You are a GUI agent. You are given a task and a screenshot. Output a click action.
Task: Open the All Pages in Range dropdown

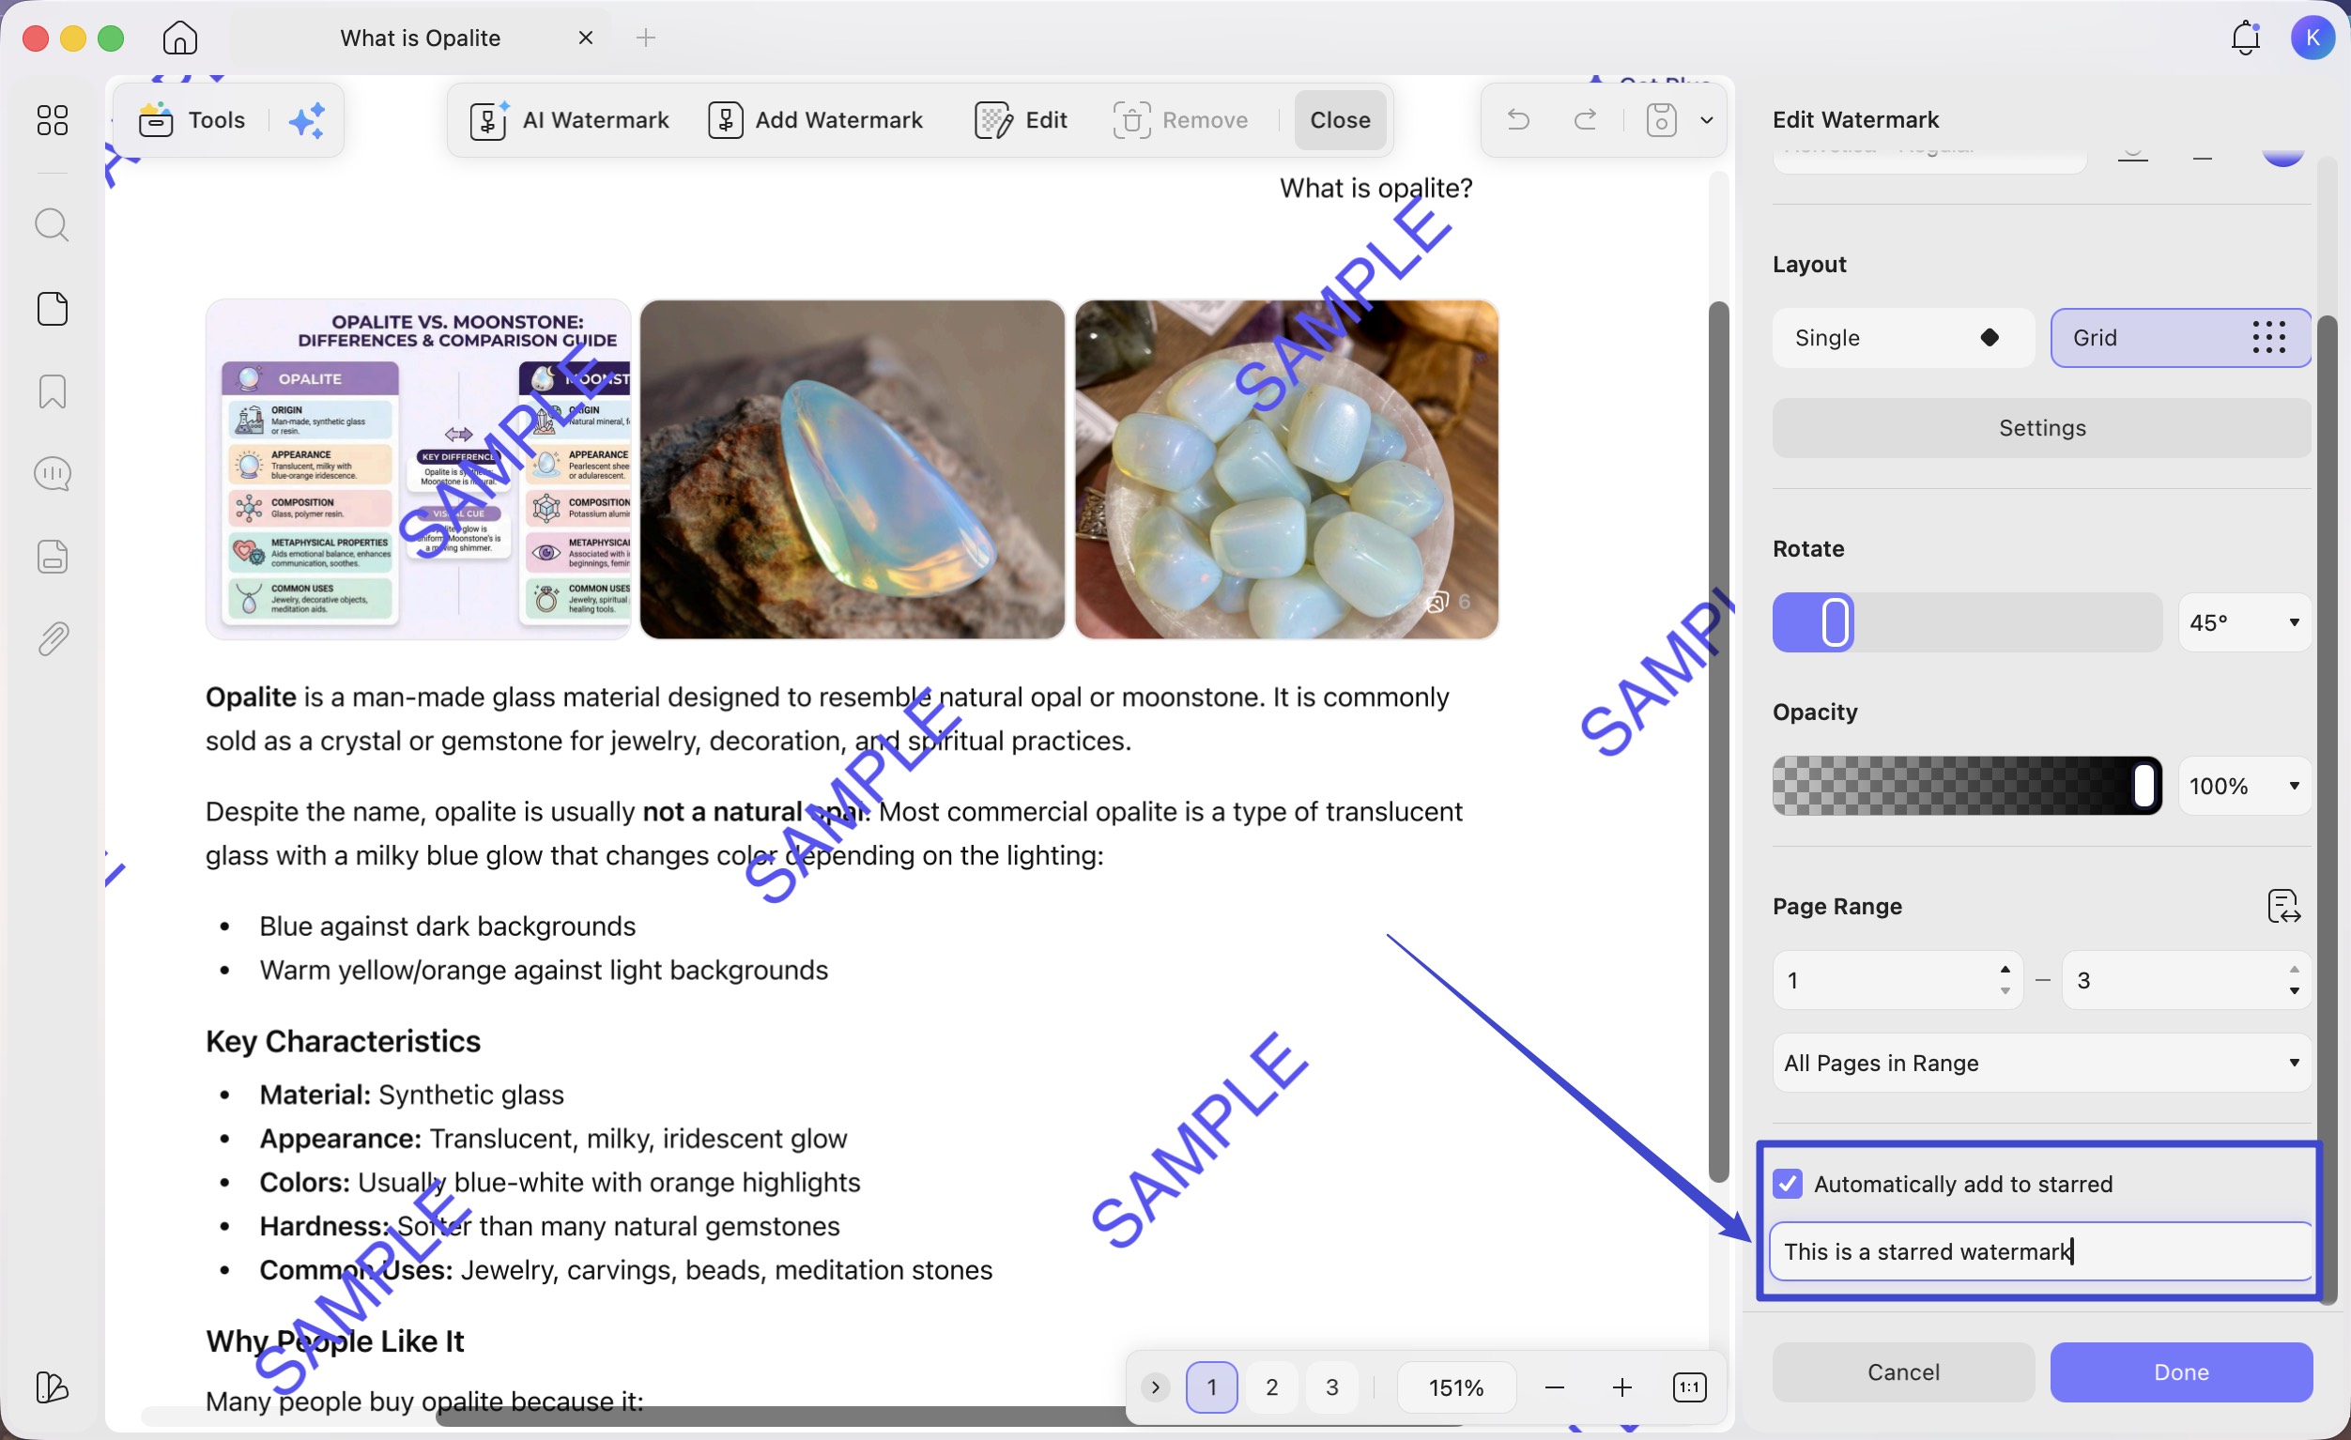2042,1063
